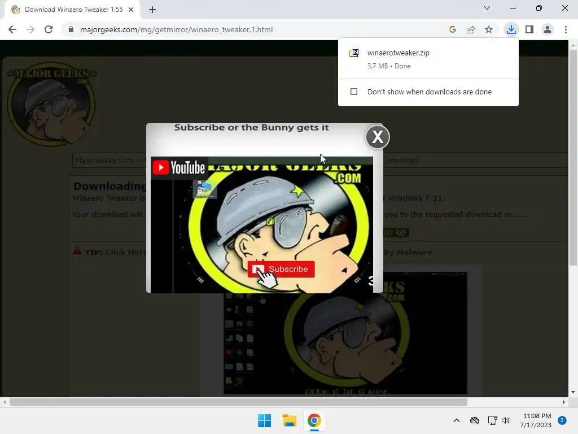Check Don't show when downloads are done
Screen dimensions: 578x434
354,92
